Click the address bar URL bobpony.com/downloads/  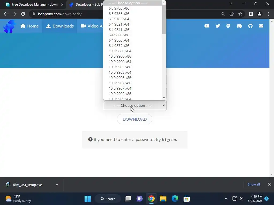click(x=60, y=14)
